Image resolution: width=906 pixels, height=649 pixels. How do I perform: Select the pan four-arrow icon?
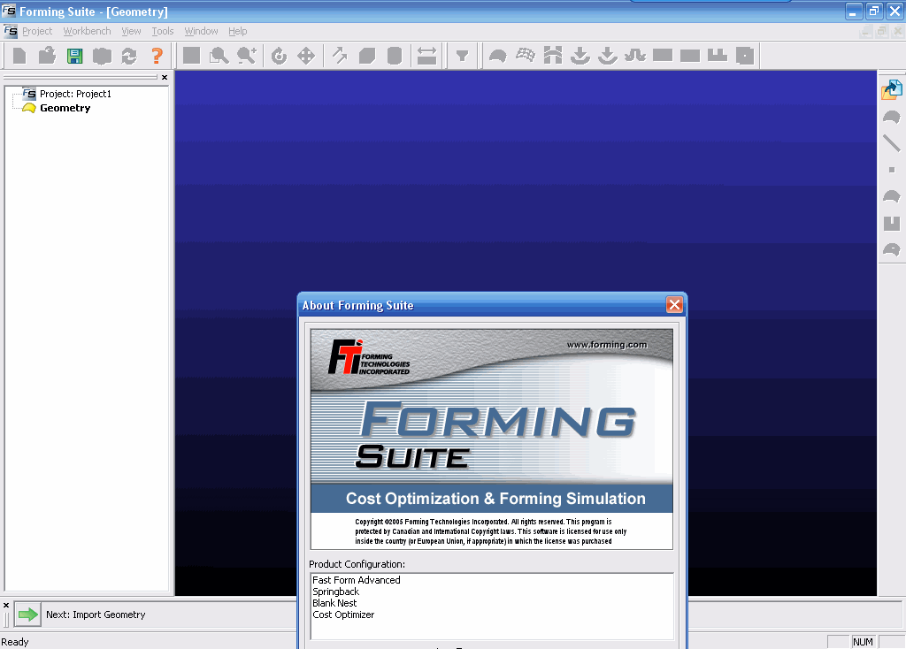click(x=306, y=56)
